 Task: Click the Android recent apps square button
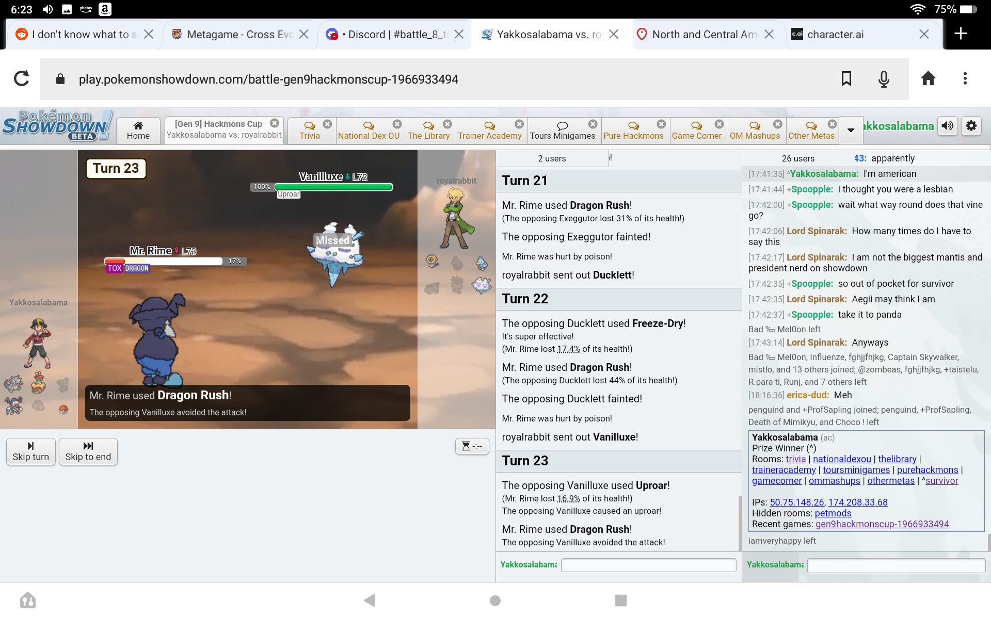click(621, 600)
